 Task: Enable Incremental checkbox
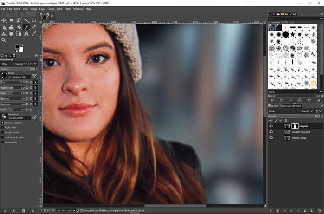tap(2, 142)
